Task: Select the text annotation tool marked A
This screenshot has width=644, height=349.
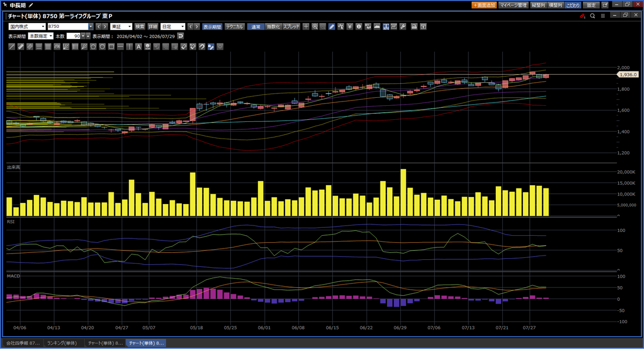Action: tap(138, 47)
